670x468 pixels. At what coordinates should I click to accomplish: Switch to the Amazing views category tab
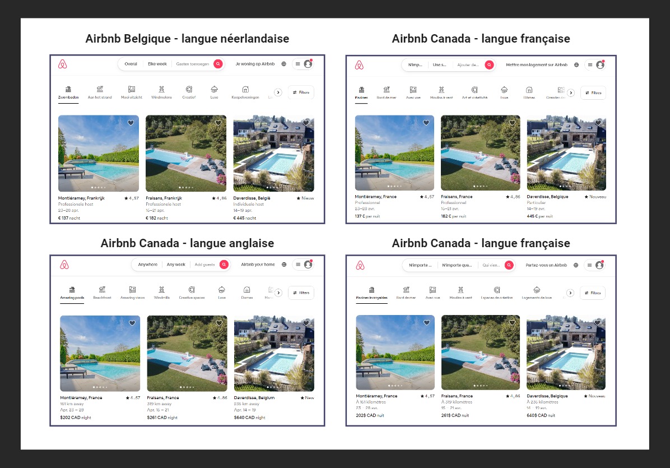click(x=132, y=293)
